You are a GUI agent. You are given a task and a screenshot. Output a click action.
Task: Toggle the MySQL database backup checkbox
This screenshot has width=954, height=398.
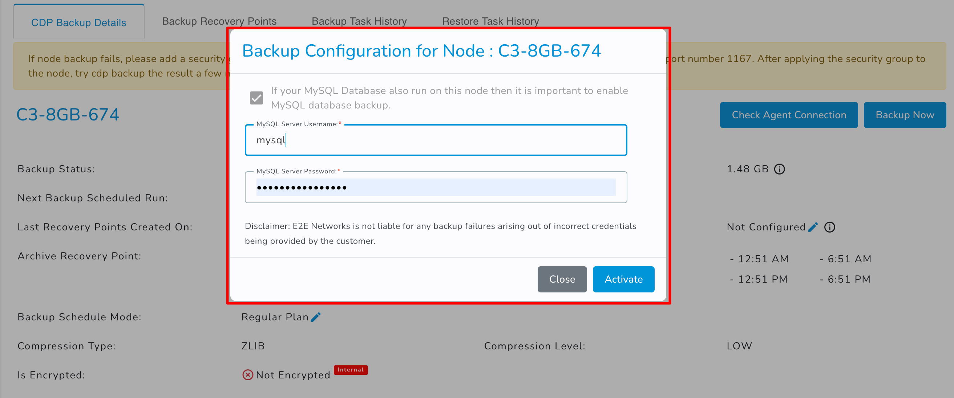(256, 98)
